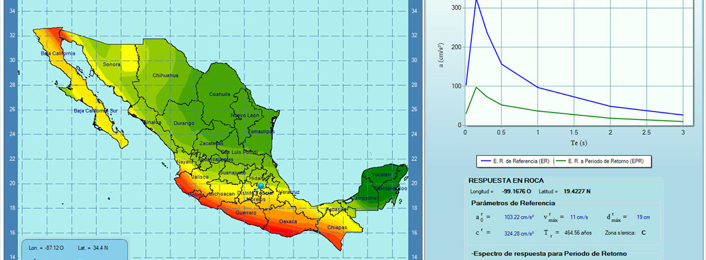Select the Sonora state on the map
Screen dimensions: 706x260
(112, 64)
